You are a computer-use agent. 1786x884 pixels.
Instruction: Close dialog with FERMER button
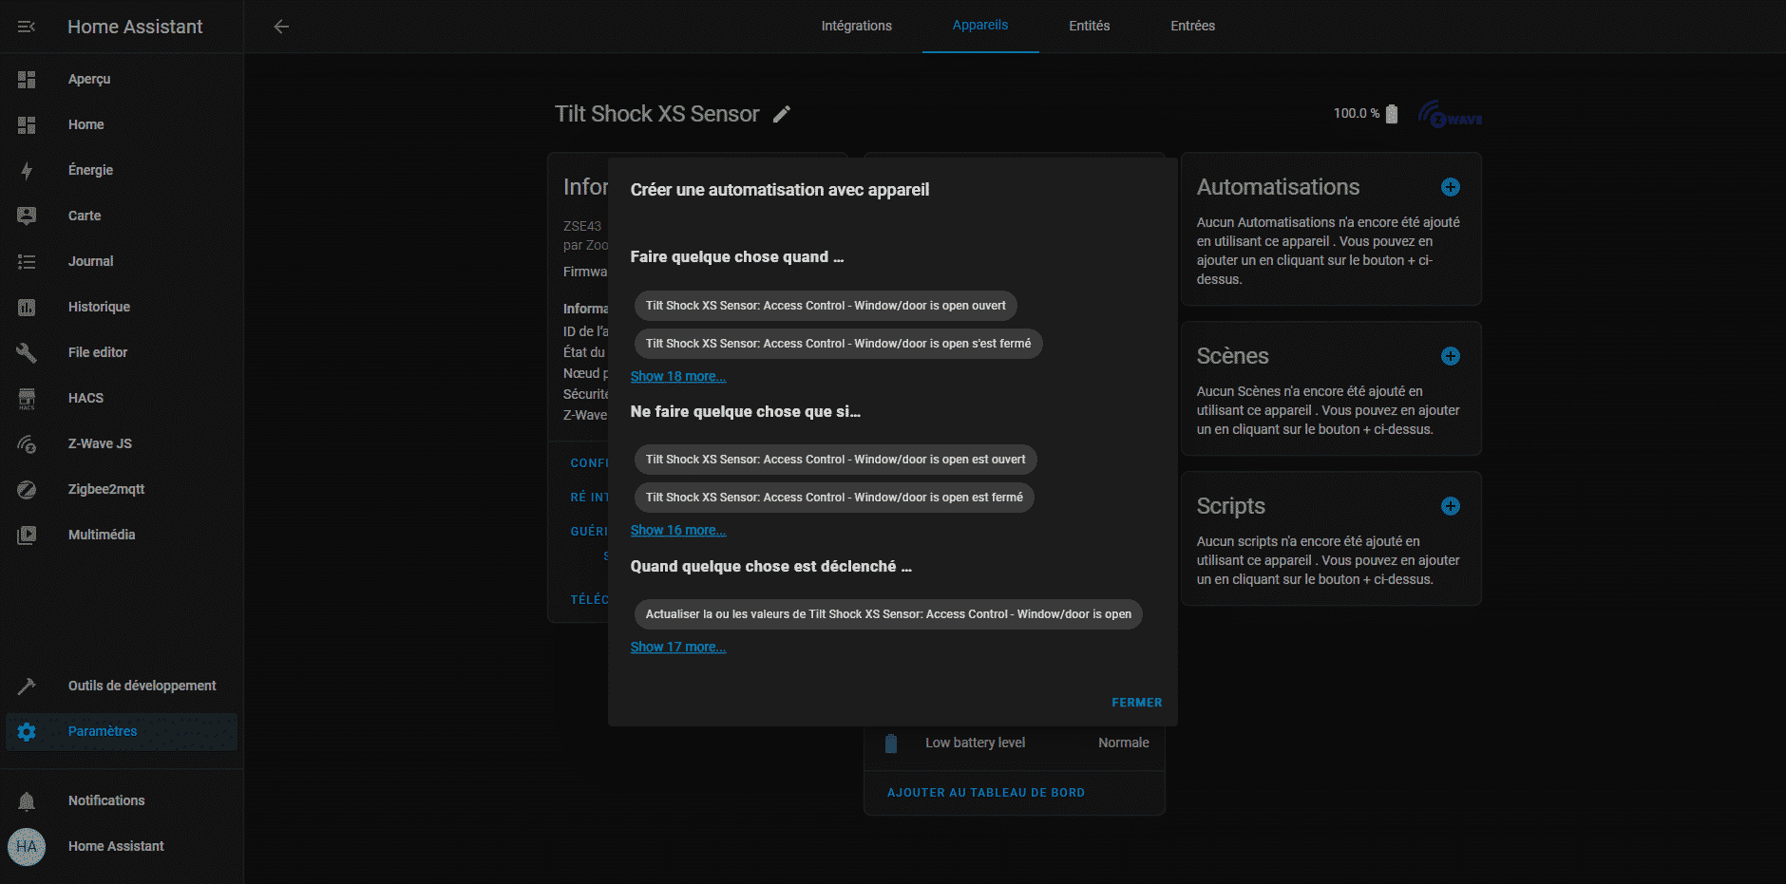click(x=1137, y=703)
